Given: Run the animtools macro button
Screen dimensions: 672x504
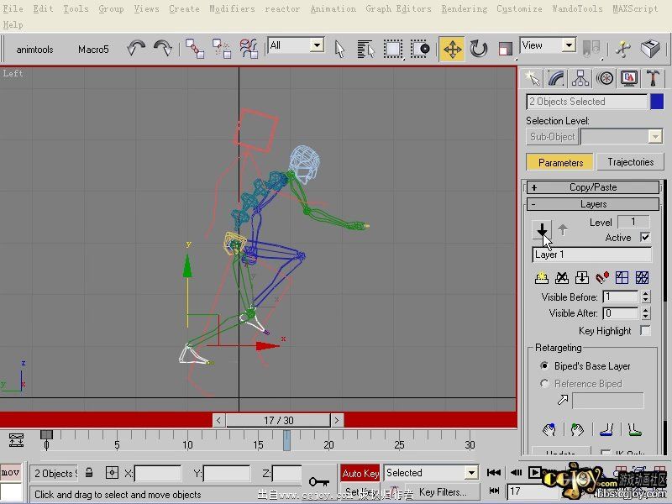Looking at the screenshot, I should pos(34,50).
